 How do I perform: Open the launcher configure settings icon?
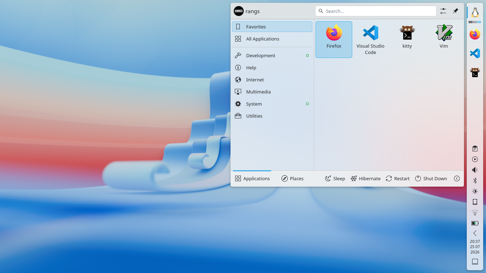click(x=443, y=11)
